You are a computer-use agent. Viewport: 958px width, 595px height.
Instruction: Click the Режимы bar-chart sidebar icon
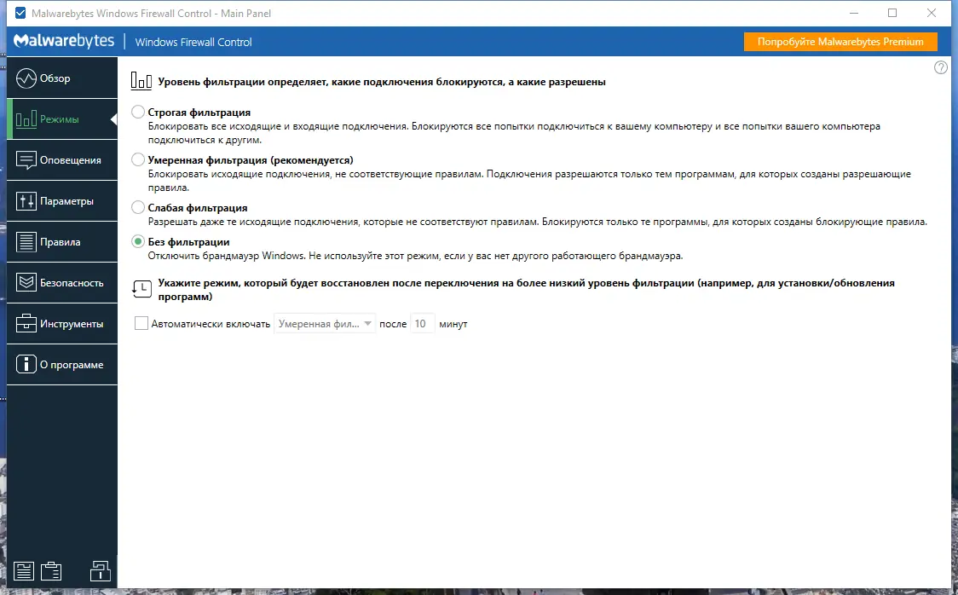(26, 119)
